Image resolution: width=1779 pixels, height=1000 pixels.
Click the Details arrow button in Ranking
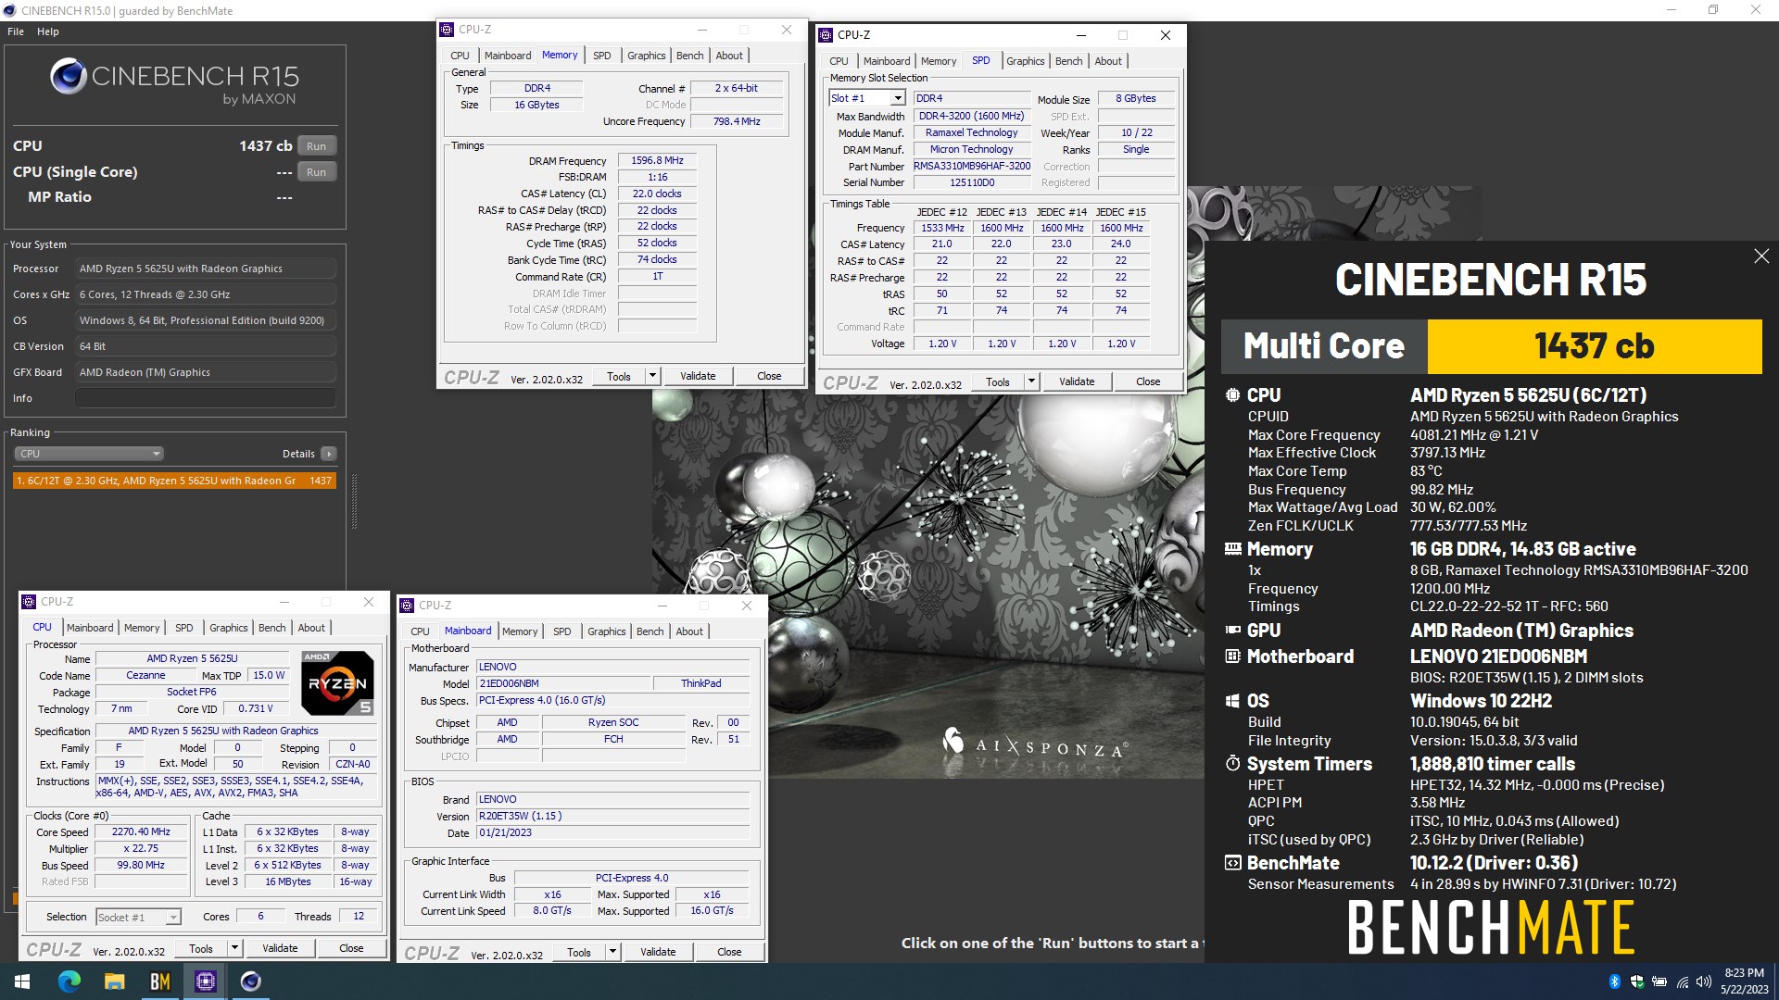coord(329,454)
